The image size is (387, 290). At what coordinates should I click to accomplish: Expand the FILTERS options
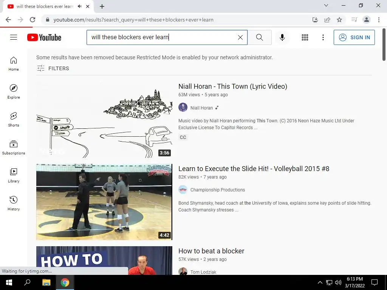pyautogui.click(x=53, y=68)
